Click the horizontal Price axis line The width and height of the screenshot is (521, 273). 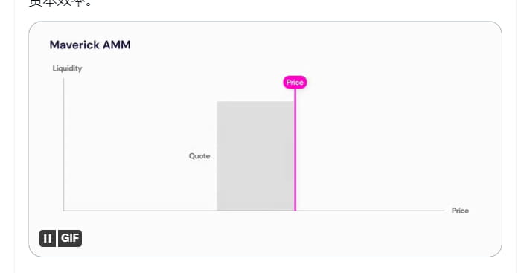[254, 211]
